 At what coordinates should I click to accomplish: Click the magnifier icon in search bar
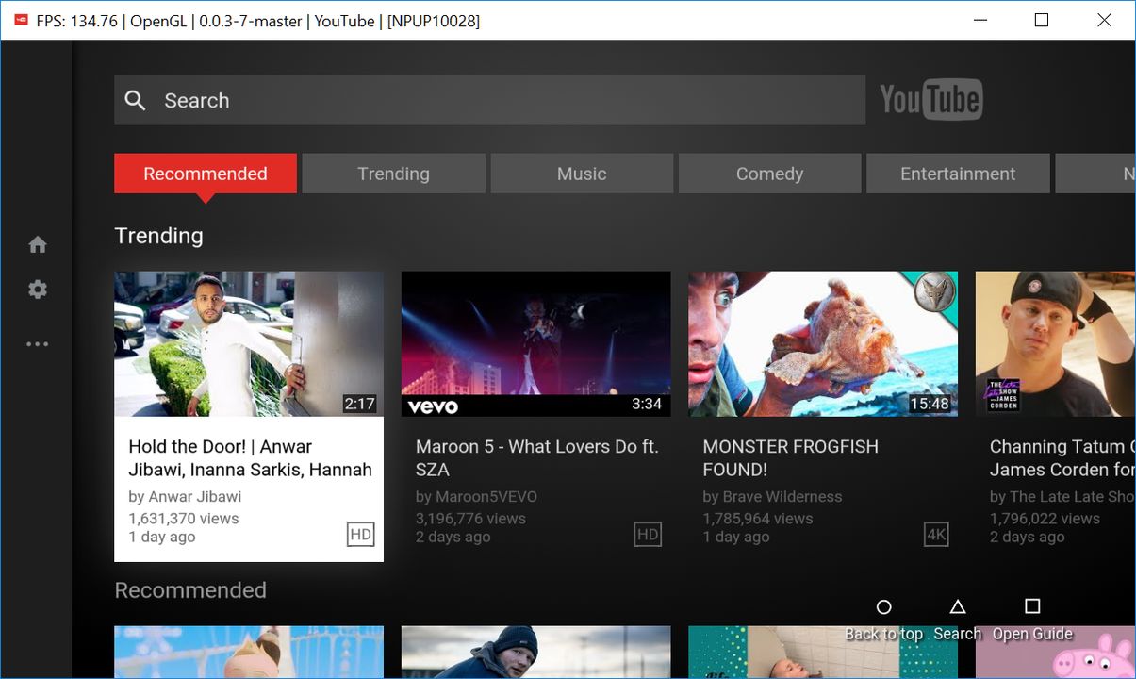click(x=135, y=100)
